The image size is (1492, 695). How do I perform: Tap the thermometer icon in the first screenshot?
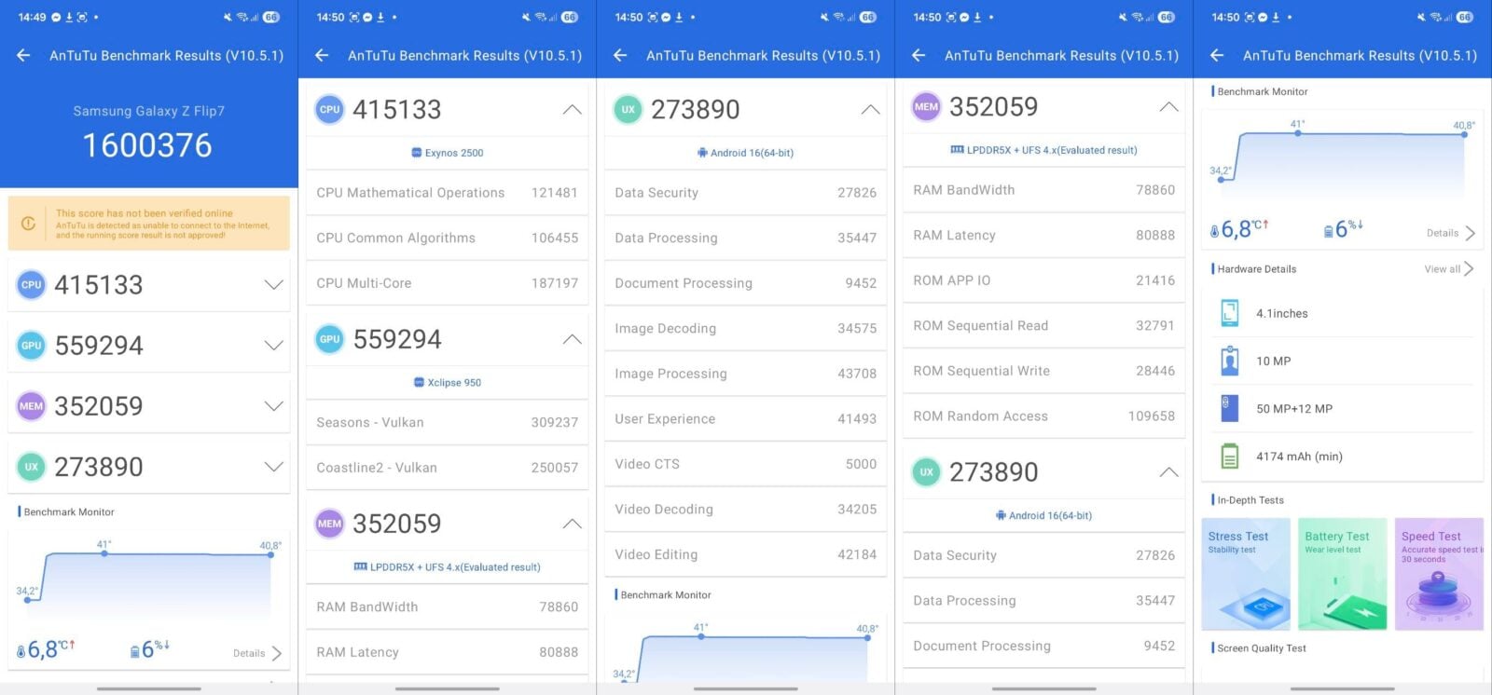21,652
